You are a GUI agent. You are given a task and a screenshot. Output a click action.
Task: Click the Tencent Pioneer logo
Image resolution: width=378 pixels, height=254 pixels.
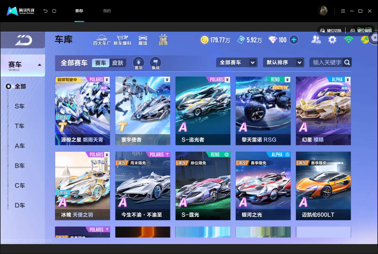[x=21, y=11]
